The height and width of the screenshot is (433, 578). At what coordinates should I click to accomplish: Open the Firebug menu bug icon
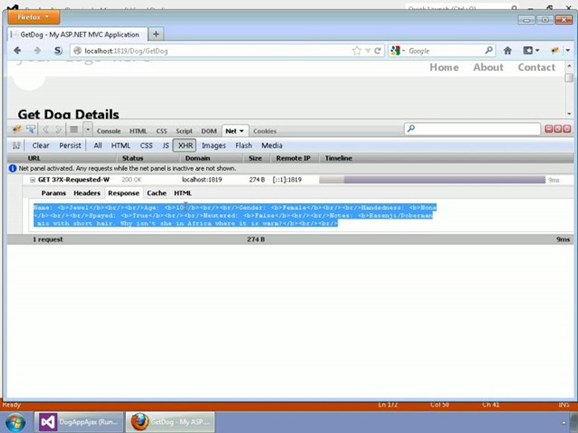17,129
